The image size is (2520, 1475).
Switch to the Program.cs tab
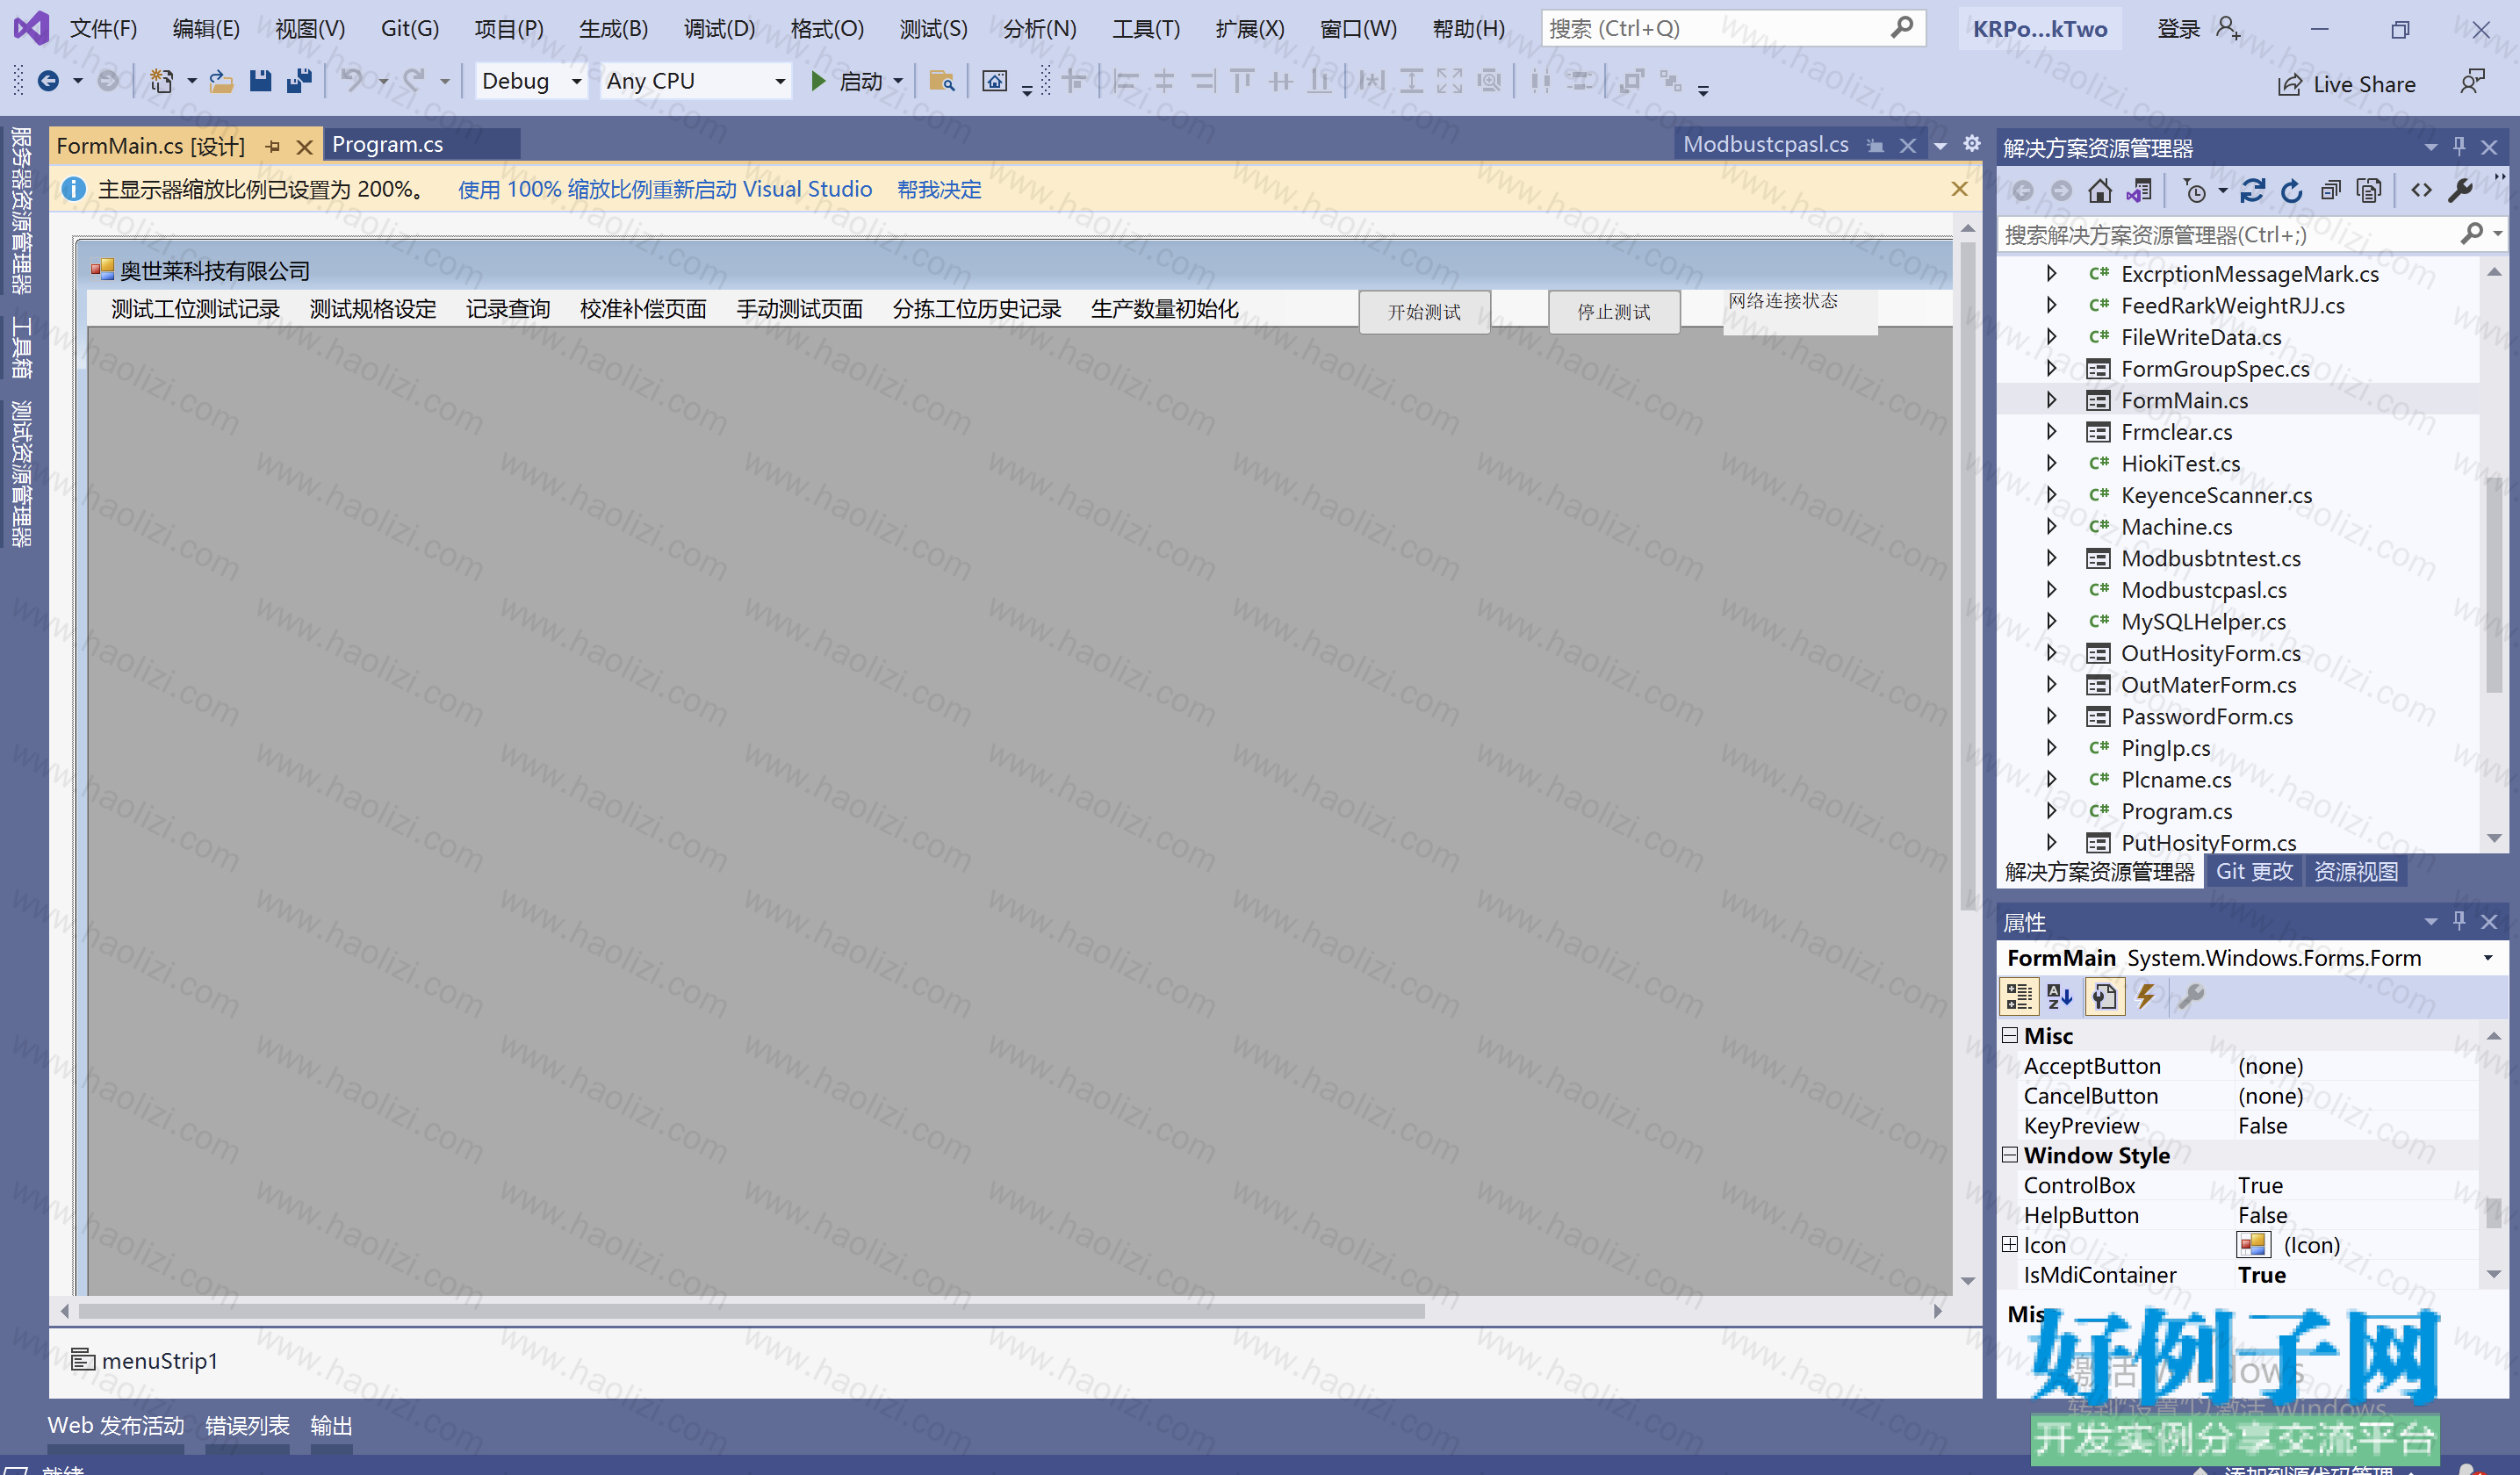[x=388, y=144]
